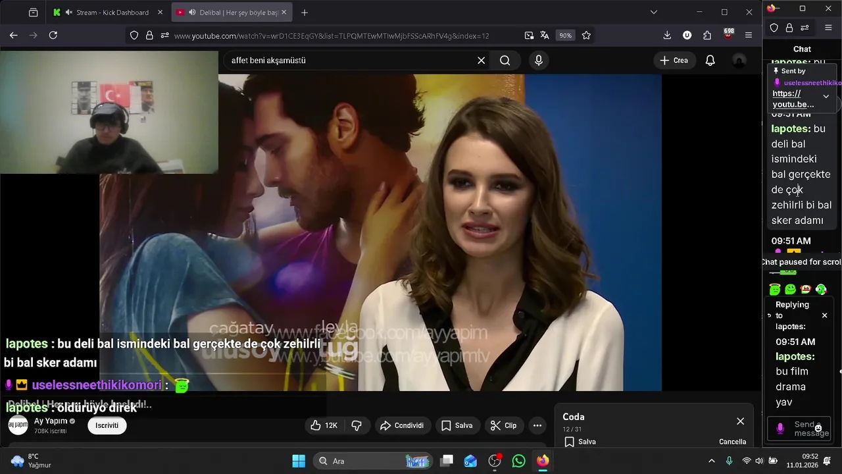The image size is (842, 474).
Task: Show hidden system tray icons
Action: tap(711, 461)
